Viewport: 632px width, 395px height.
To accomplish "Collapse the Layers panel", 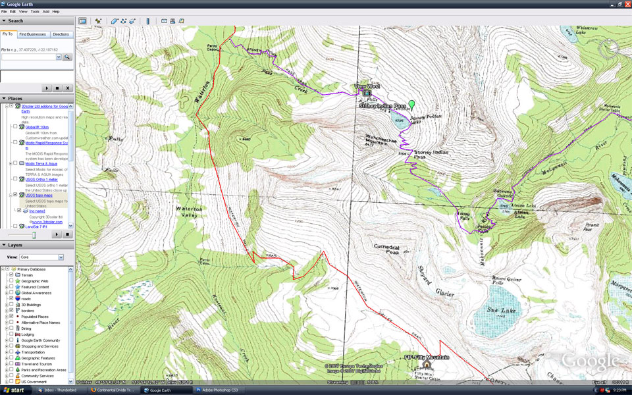I will click(x=4, y=245).
